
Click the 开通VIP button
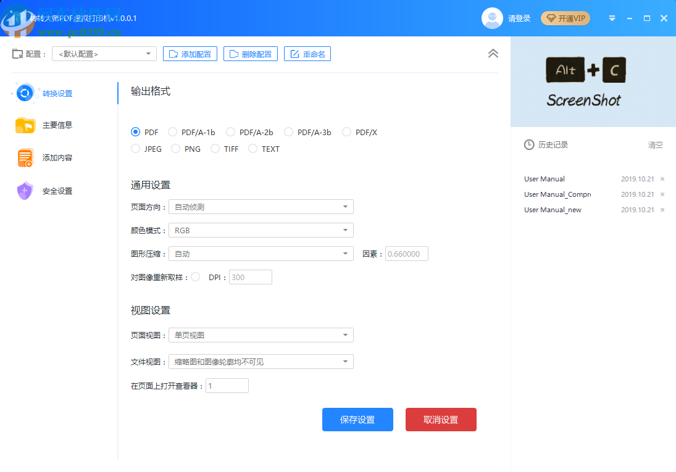[565, 18]
